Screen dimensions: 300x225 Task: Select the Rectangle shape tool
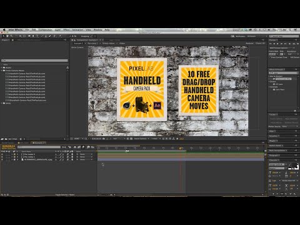pyautogui.click(x=29, y=36)
